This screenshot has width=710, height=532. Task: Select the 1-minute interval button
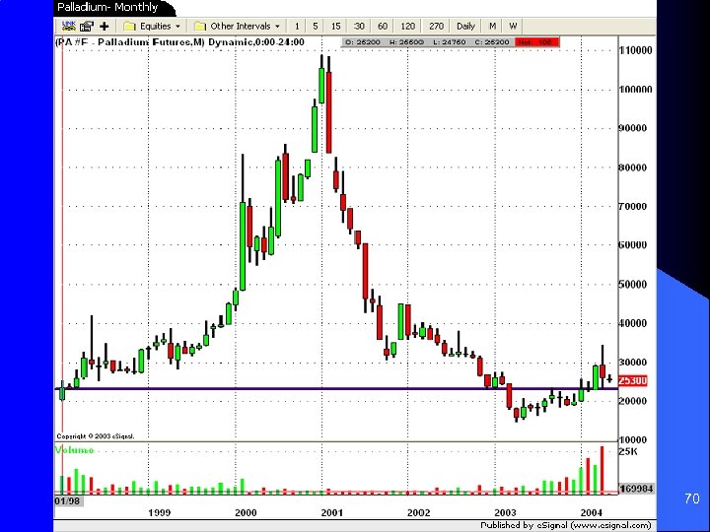pyautogui.click(x=297, y=27)
